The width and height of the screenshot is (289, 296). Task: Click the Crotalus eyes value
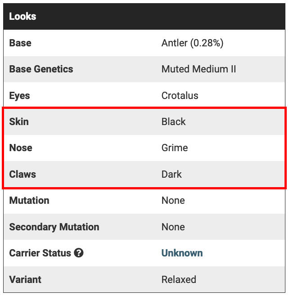pyautogui.click(x=180, y=95)
